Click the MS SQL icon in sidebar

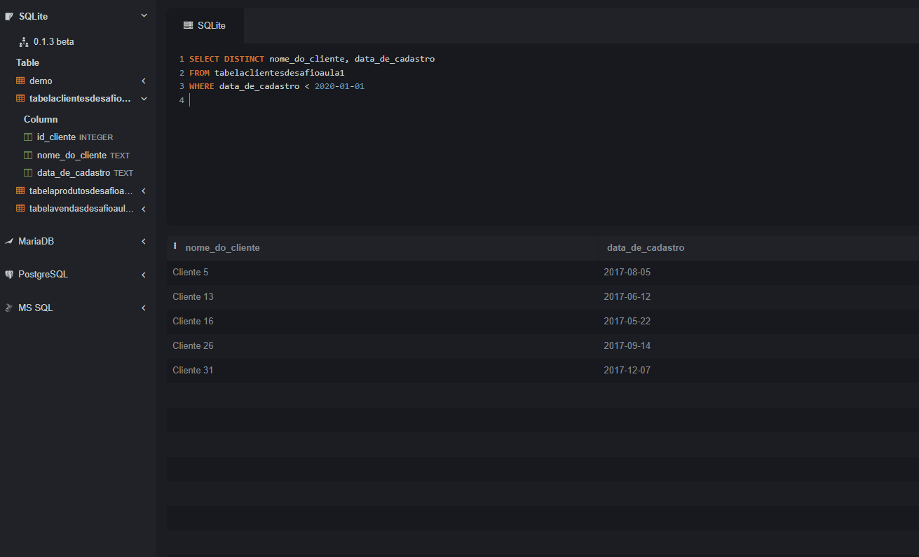(9, 308)
